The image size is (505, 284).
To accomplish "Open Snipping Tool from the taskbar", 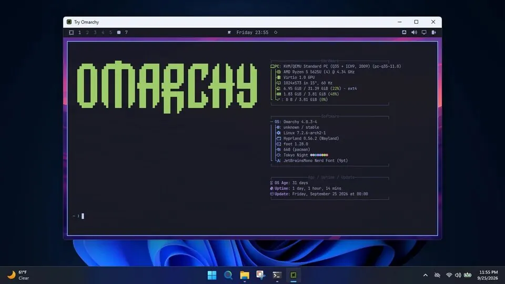I will (261, 275).
